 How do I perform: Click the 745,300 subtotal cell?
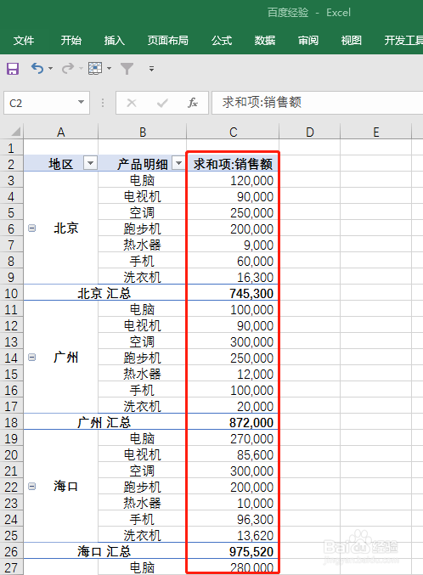(x=233, y=293)
